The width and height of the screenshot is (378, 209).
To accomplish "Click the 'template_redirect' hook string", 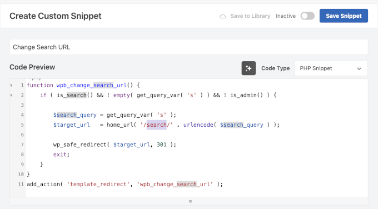I will (98, 184).
